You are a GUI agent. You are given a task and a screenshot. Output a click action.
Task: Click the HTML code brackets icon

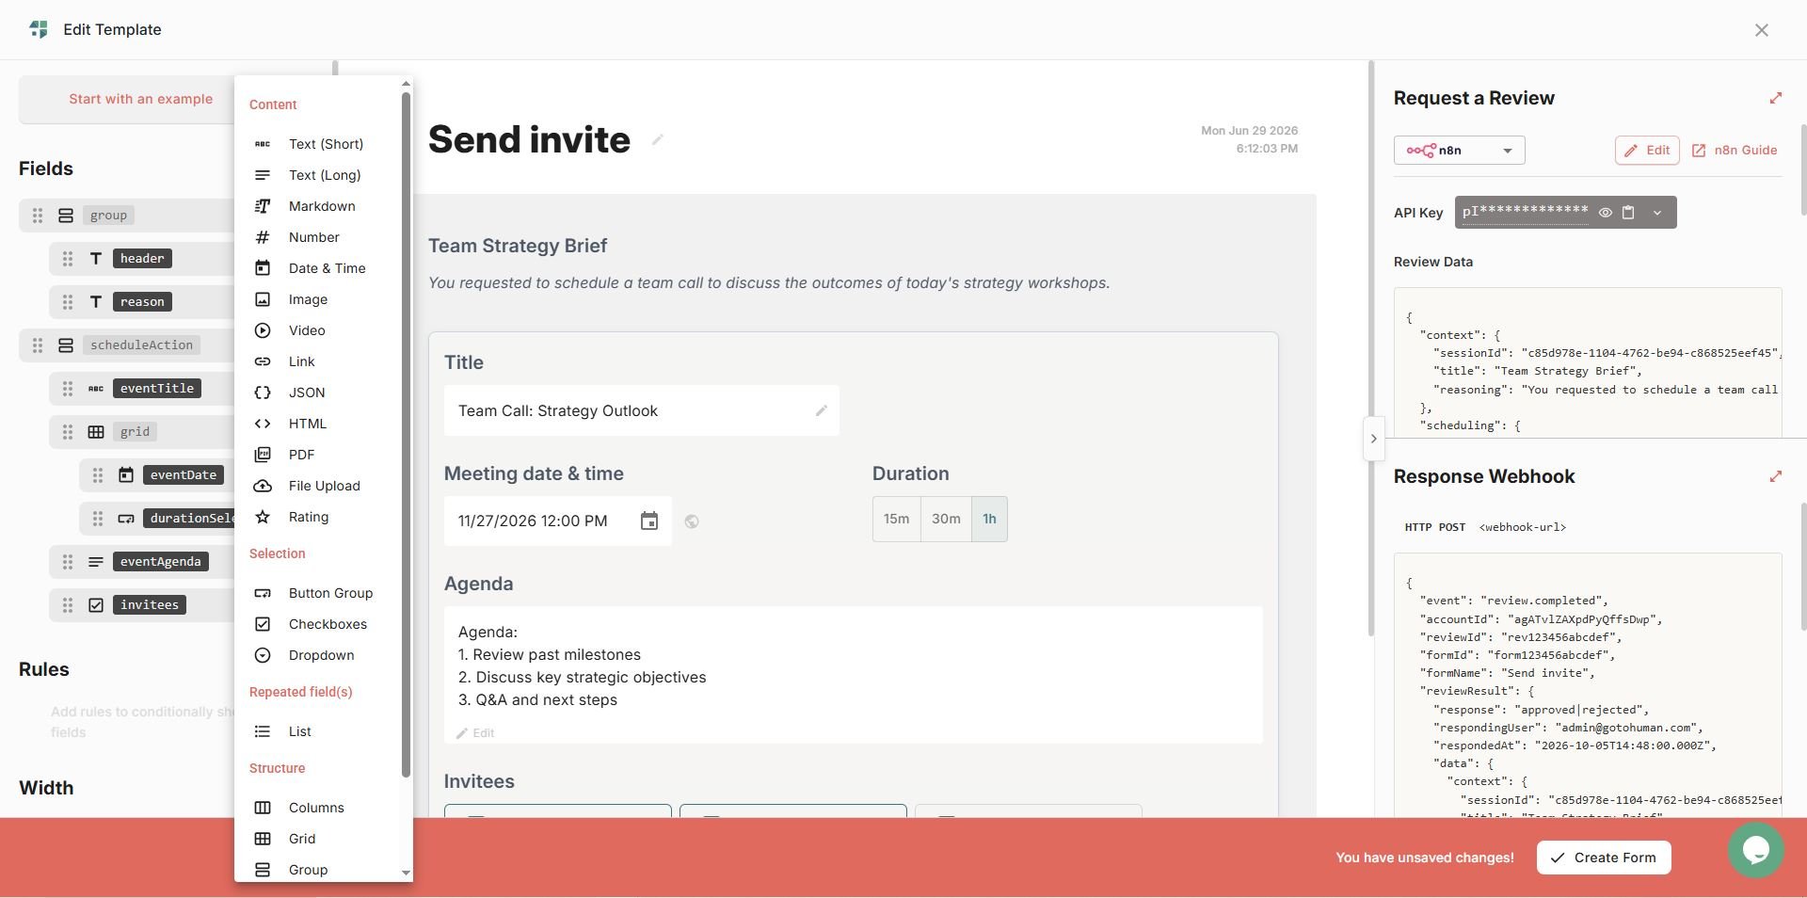pyautogui.click(x=263, y=424)
